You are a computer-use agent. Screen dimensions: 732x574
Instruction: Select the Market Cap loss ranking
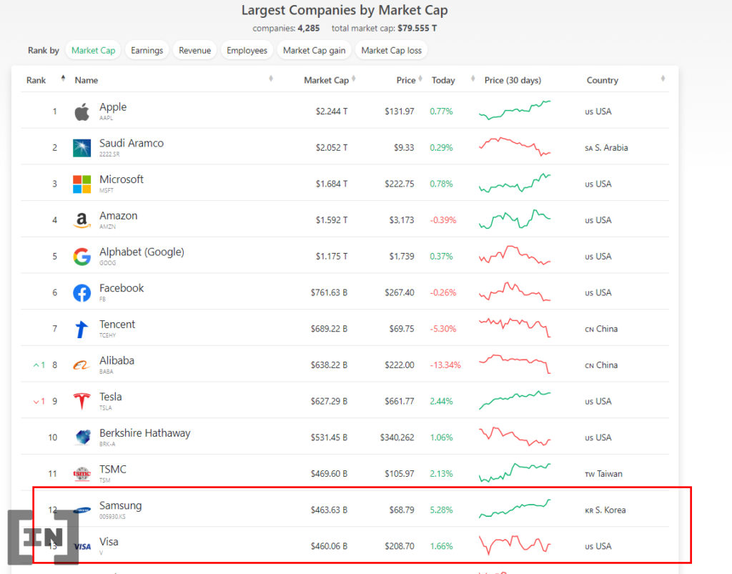click(x=391, y=51)
